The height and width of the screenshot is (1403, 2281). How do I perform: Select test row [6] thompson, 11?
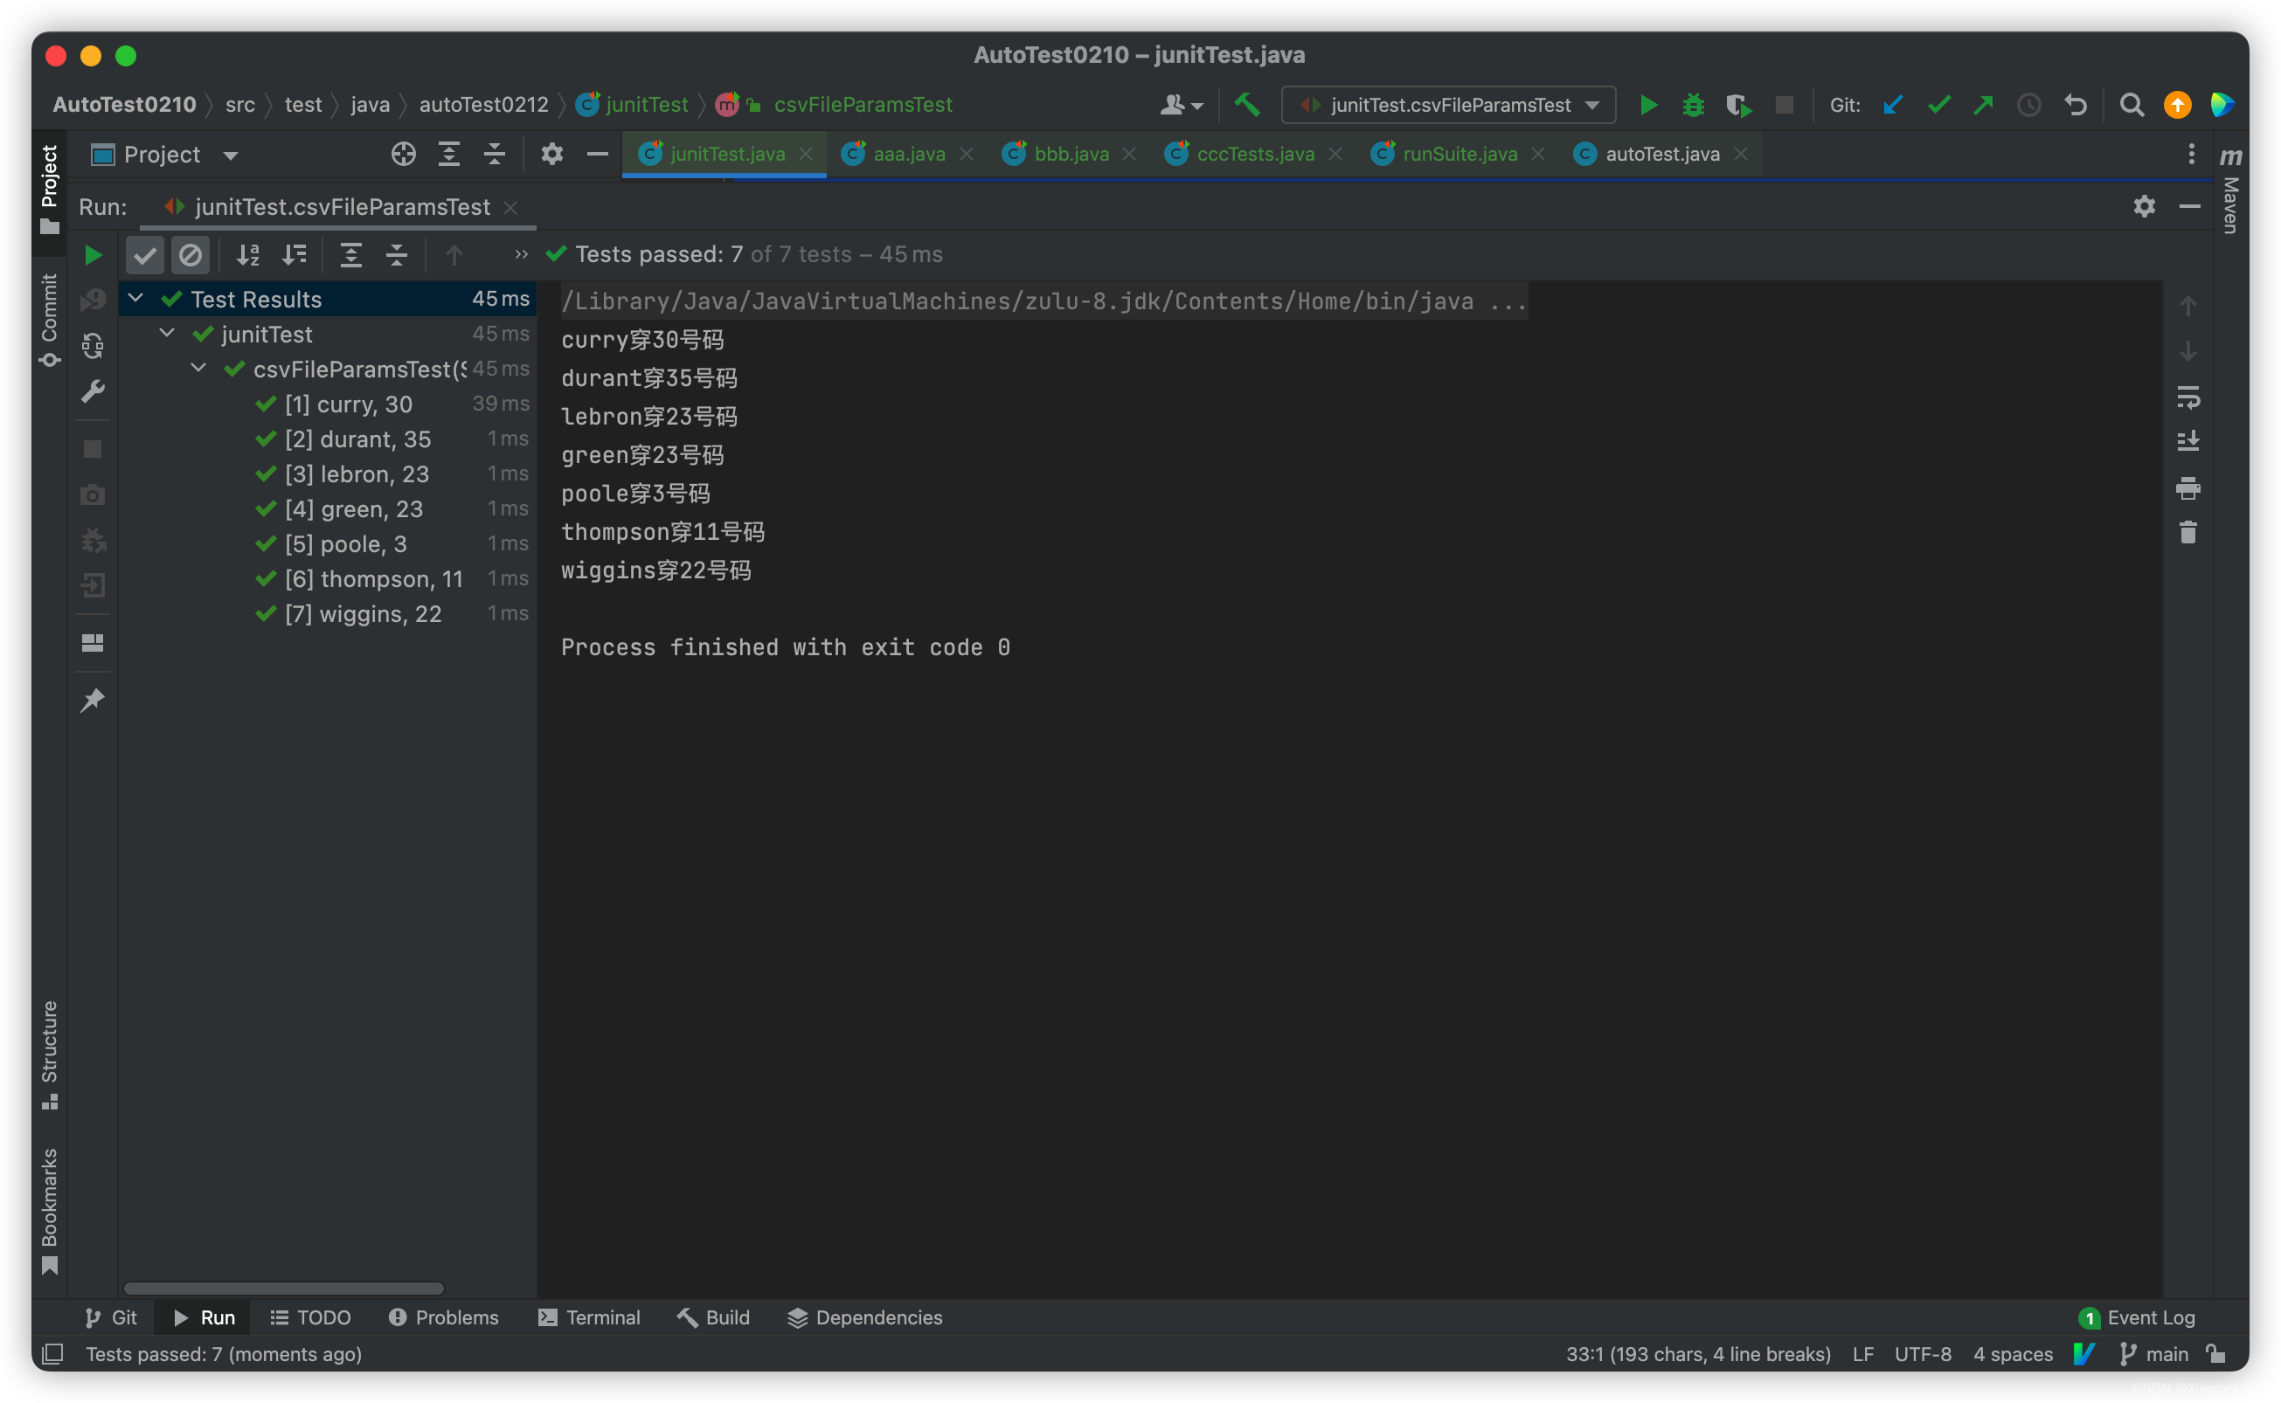coord(328,579)
